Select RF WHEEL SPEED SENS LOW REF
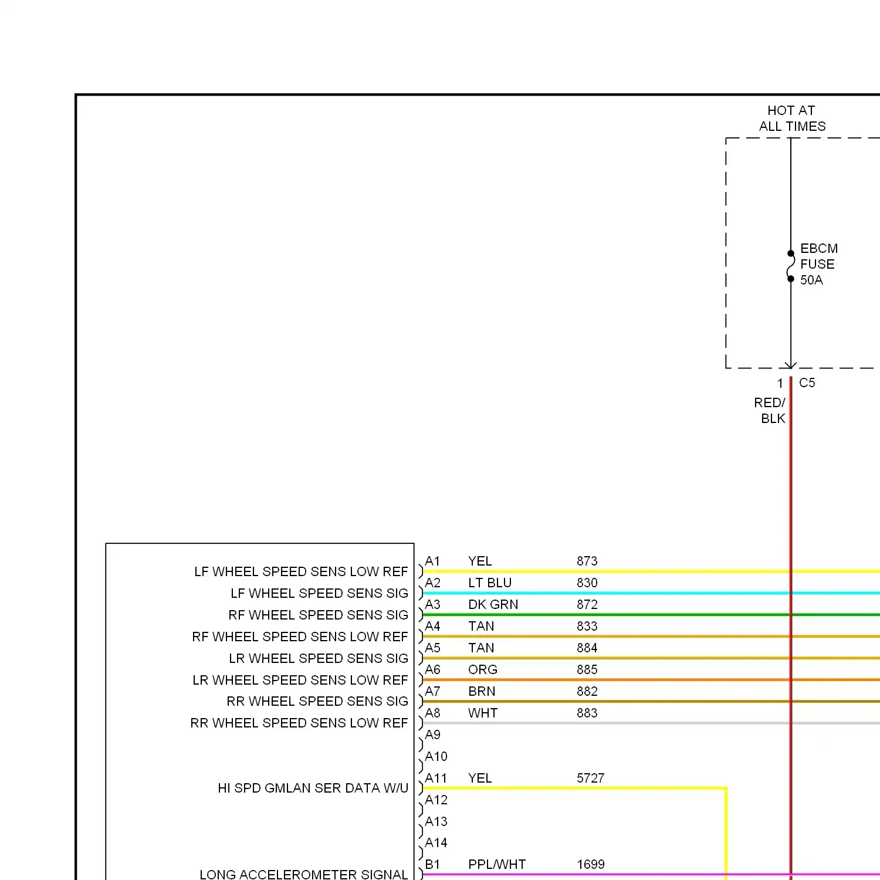Screen dimensions: 880x880 pyautogui.click(x=300, y=637)
